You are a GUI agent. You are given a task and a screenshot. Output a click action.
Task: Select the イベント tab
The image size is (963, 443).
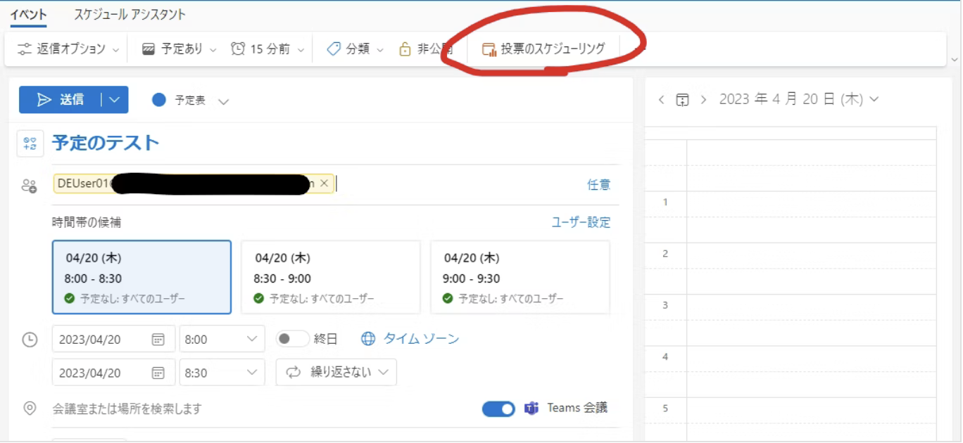pyautogui.click(x=28, y=14)
